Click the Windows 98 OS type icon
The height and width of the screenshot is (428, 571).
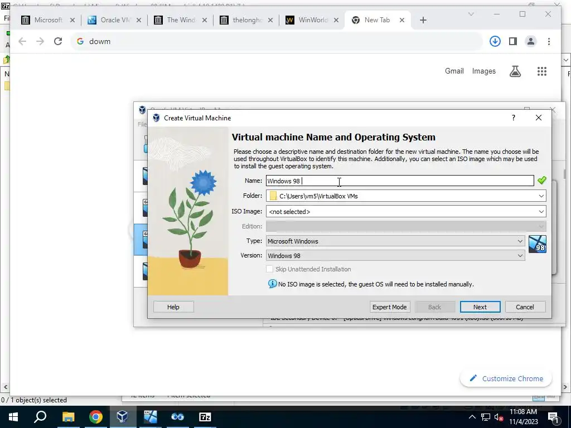(537, 244)
